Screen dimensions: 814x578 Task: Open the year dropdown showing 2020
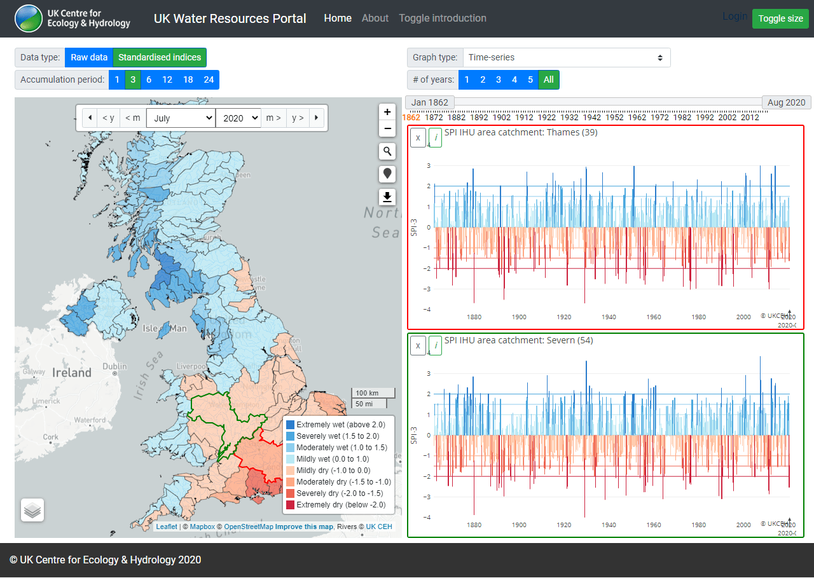pyautogui.click(x=238, y=118)
